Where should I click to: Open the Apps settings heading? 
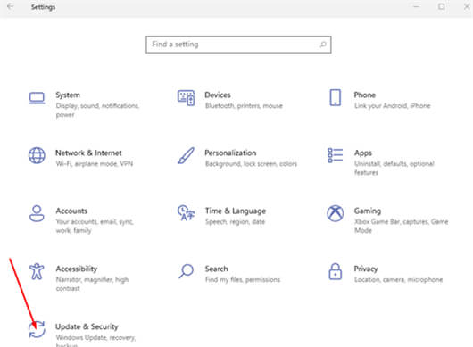(x=363, y=153)
